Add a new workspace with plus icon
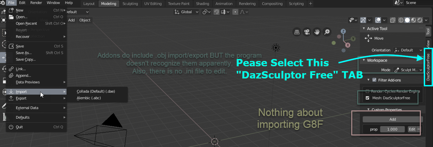This screenshot has width=433, height=147. [310, 4]
